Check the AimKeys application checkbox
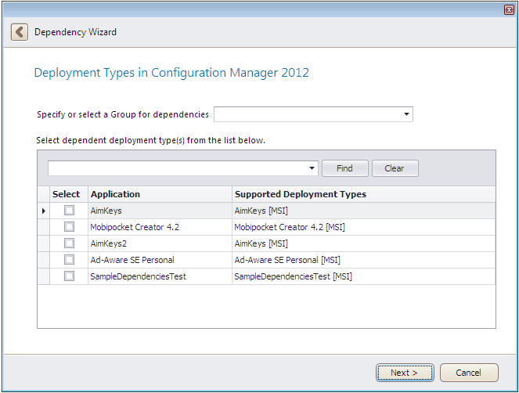The height and width of the screenshot is (393, 519). (x=69, y=211)
